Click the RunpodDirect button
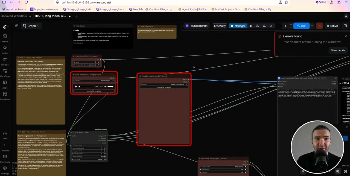The height and width of the screenshot is (176, 350). [196, 26]
